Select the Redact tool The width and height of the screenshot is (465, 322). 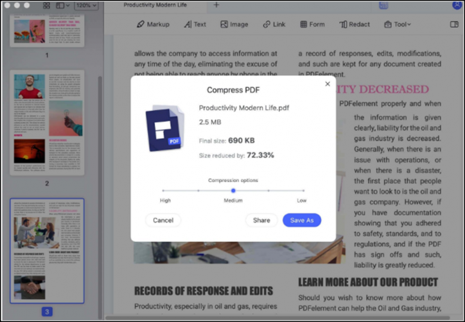(355, 24)
